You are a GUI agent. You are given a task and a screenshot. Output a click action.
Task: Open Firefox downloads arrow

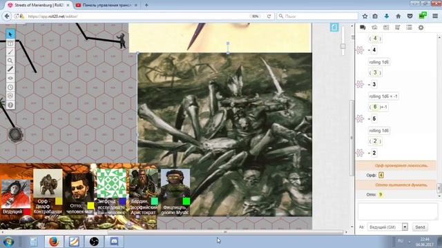(387, 17)
